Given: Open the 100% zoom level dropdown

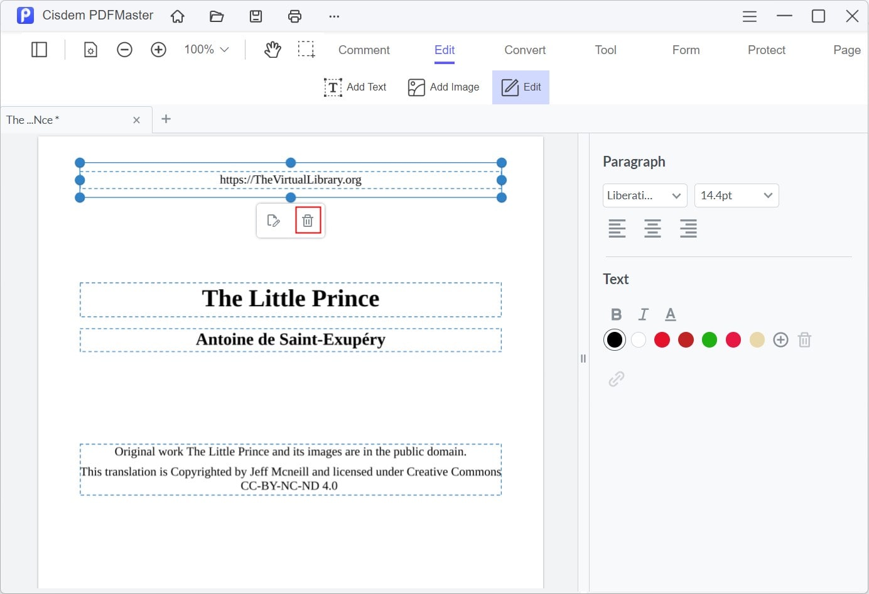Looking at the screenshot, I should coord(206,50).
